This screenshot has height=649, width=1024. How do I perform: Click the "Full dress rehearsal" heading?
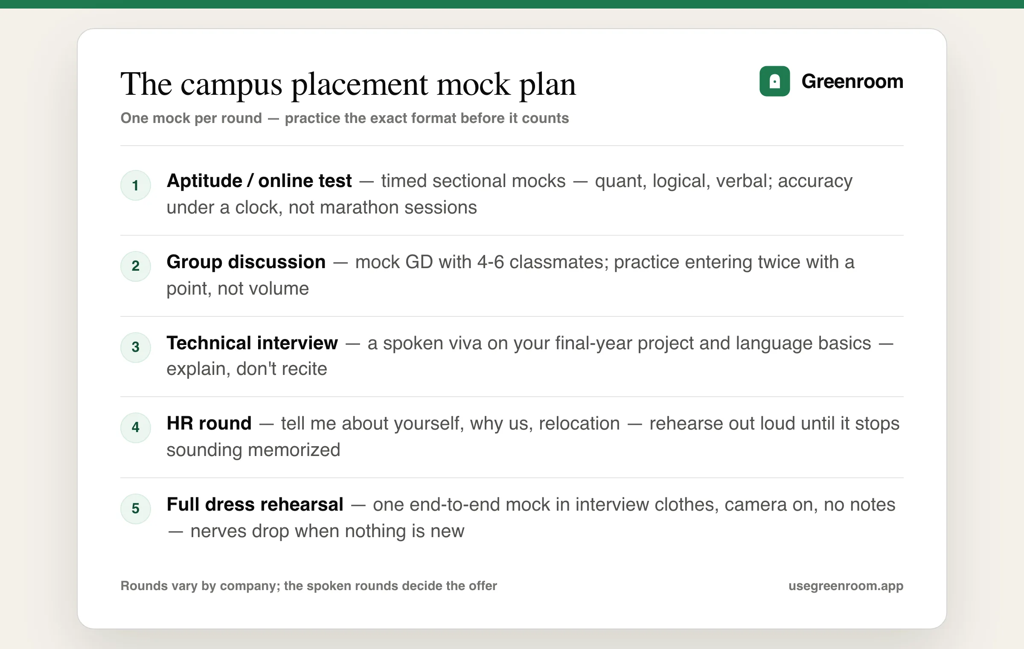[x=255, y=504]
